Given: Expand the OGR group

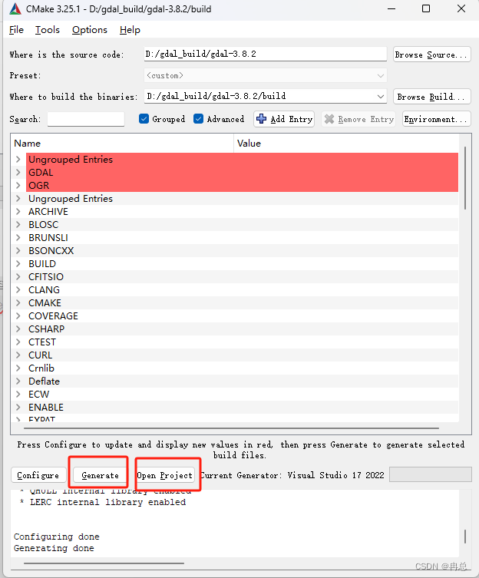Looking at the screenshot, I should (18, 186).
